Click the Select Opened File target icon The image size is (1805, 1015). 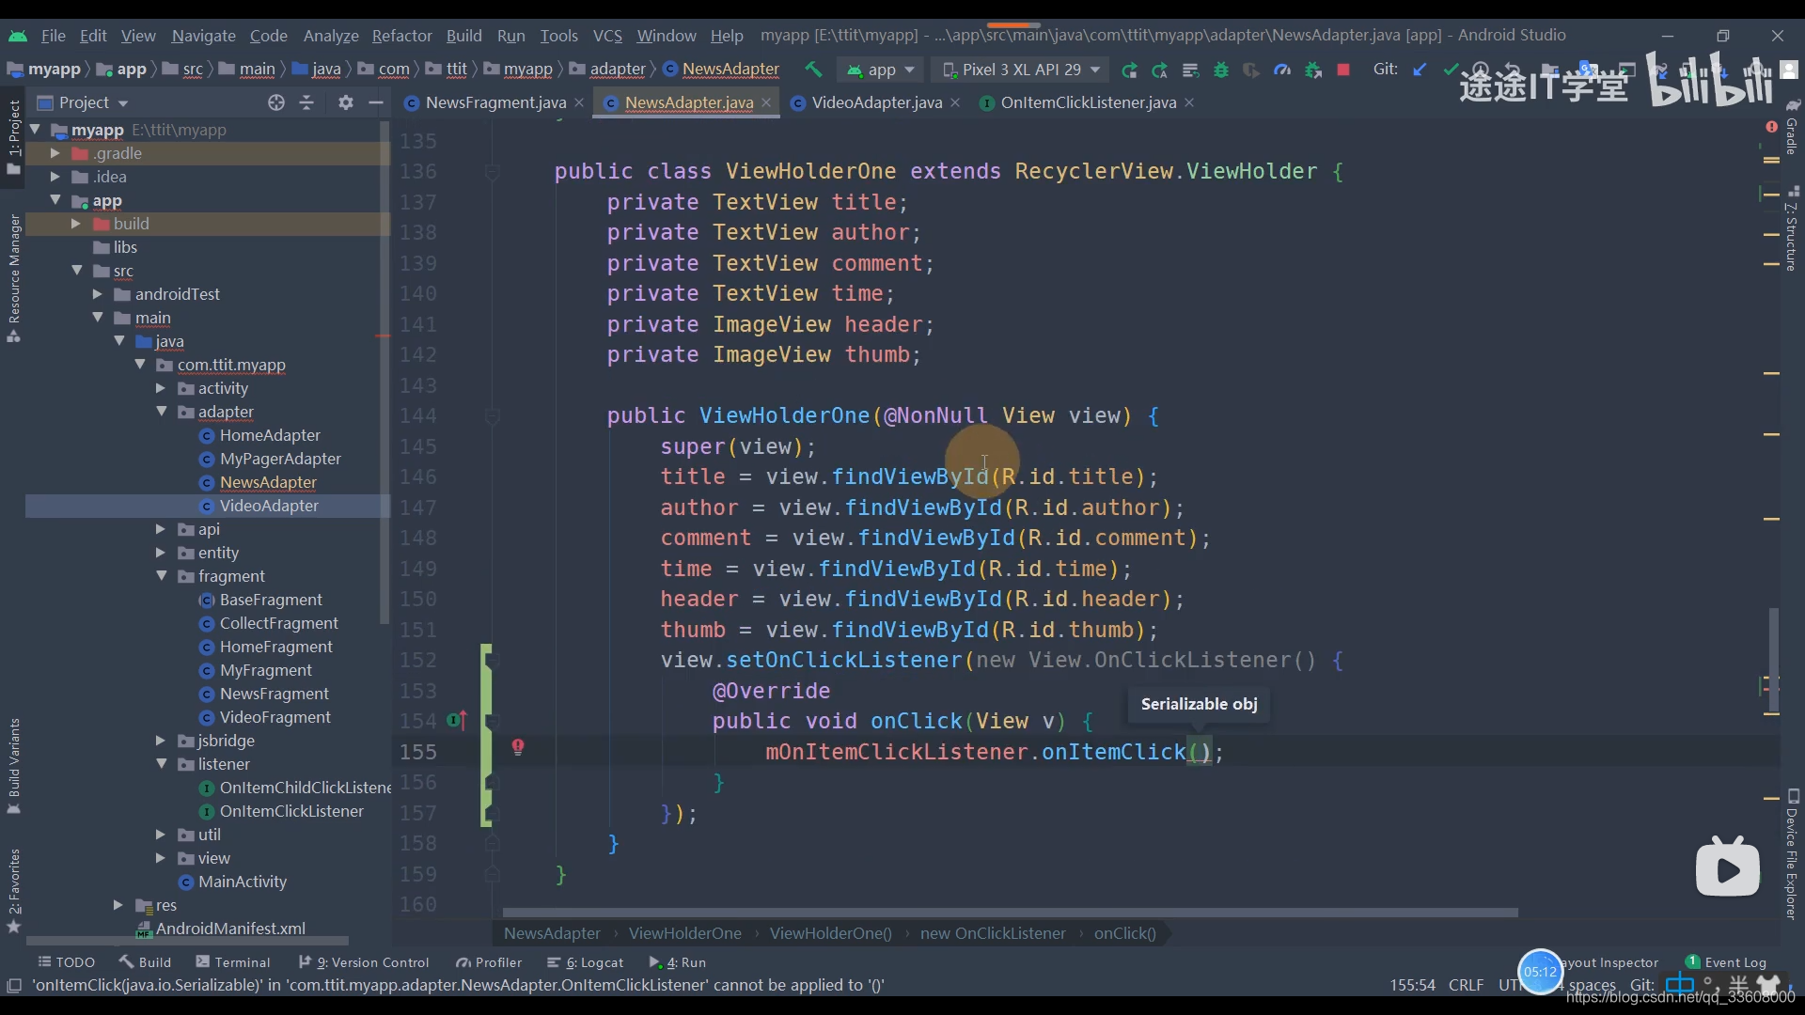click(275, 102)
